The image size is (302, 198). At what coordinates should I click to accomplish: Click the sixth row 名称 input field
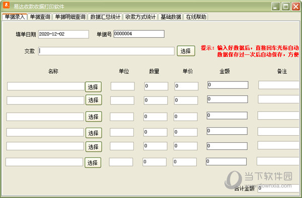pyautogui.click(x=44, y=162)
